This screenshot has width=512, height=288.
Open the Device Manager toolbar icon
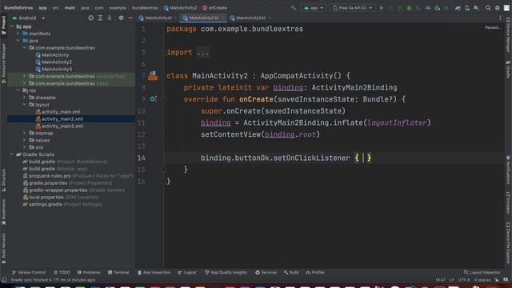pos(467,8)
